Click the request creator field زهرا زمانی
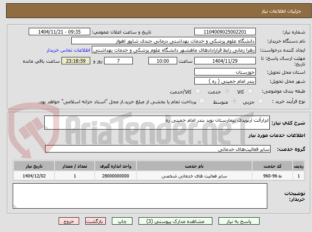 (173, 50)
